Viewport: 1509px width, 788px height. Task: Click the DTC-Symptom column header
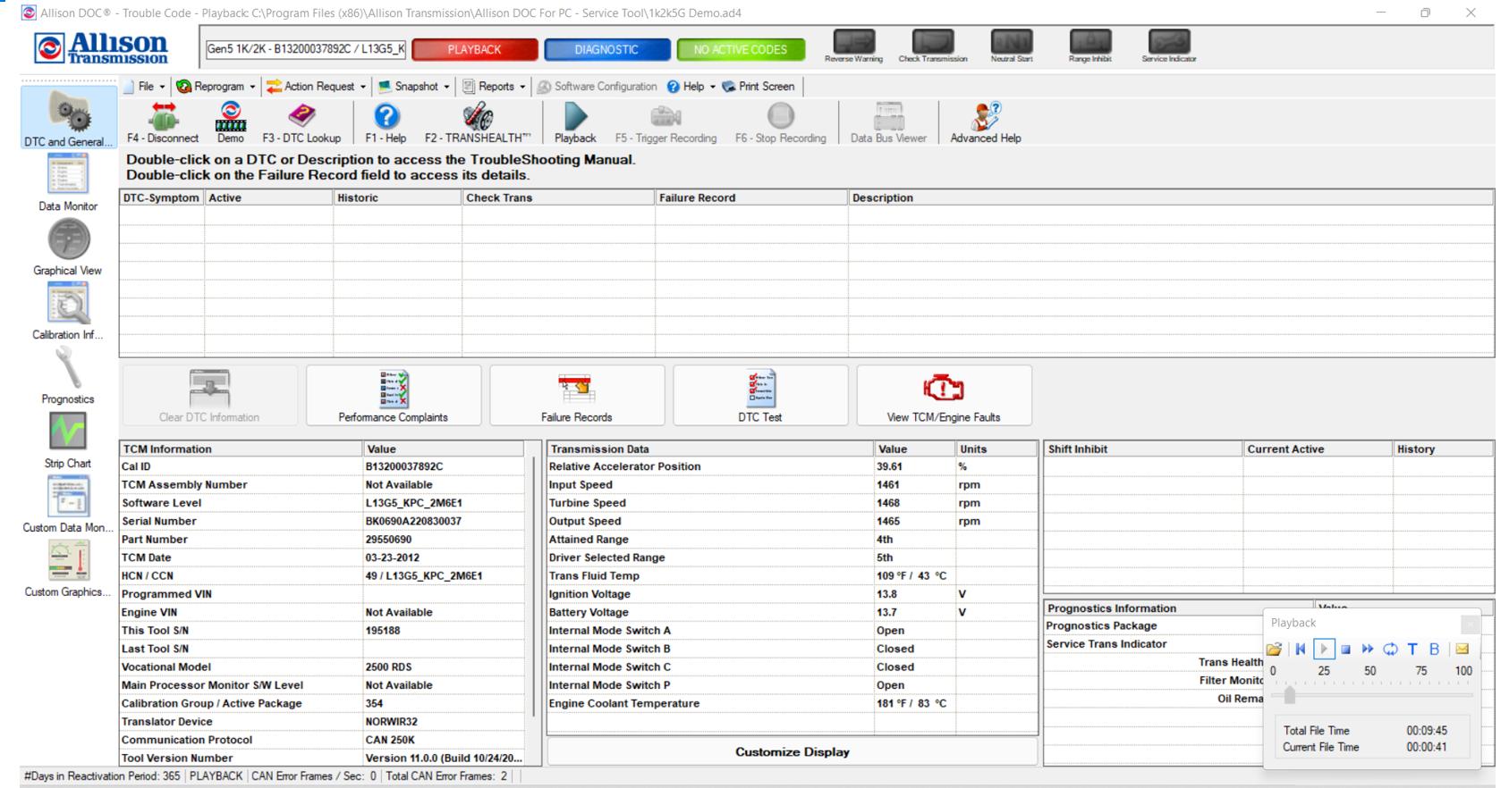162,197
